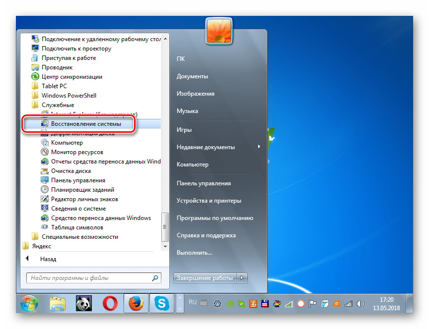This screenshot has height=329, width=429.
Task: Open Устройства и принтеры
Action: (x=209, y=200)
